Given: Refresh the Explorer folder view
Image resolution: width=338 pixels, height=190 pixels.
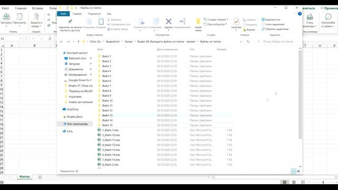Looking at the screenshot, I should click(248, 42).
